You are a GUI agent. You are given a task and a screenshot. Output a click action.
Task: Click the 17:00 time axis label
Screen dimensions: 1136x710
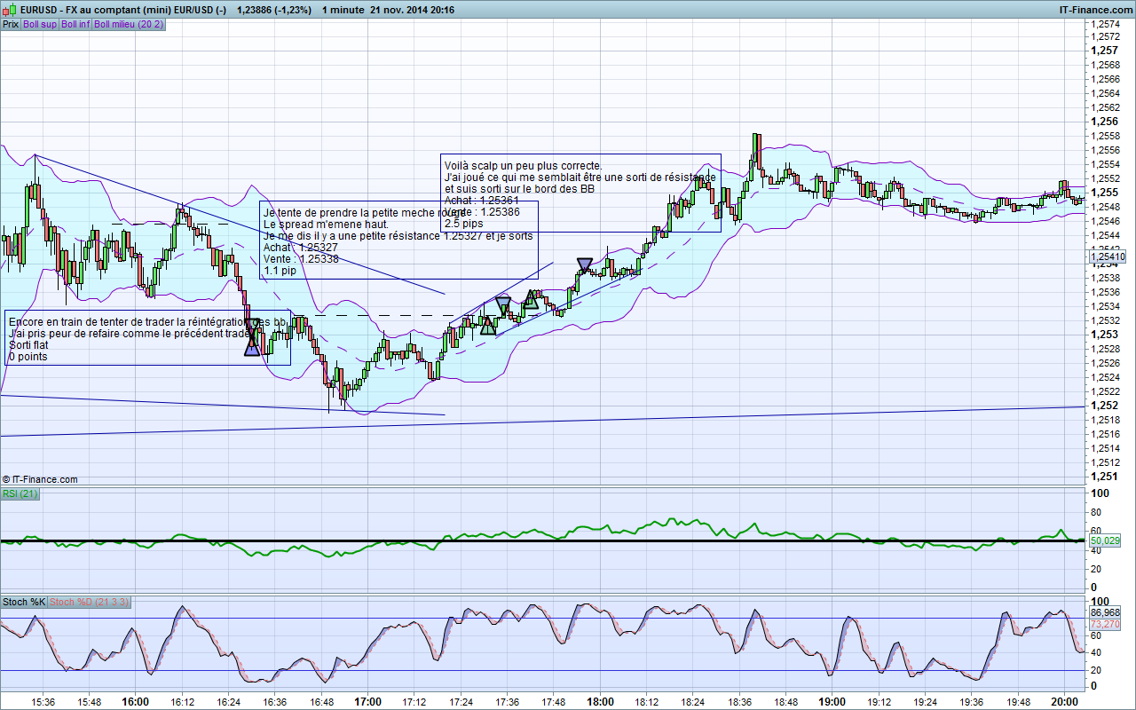click(367, 701)
